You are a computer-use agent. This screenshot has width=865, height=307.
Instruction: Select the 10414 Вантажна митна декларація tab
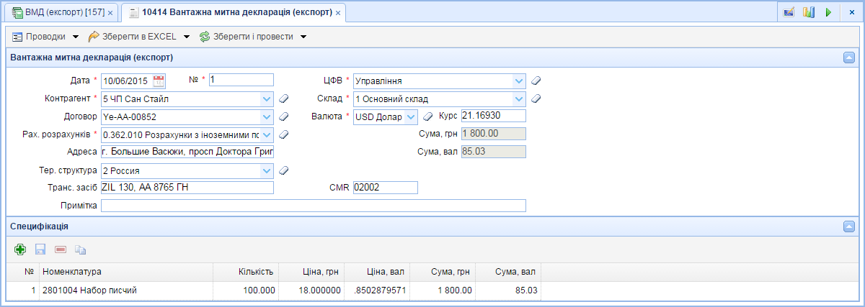232,13
